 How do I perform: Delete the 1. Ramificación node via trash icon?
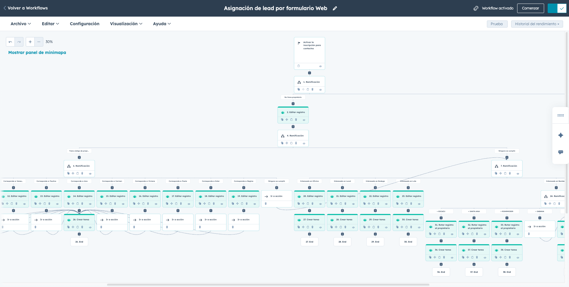click(x=312, y=90)
